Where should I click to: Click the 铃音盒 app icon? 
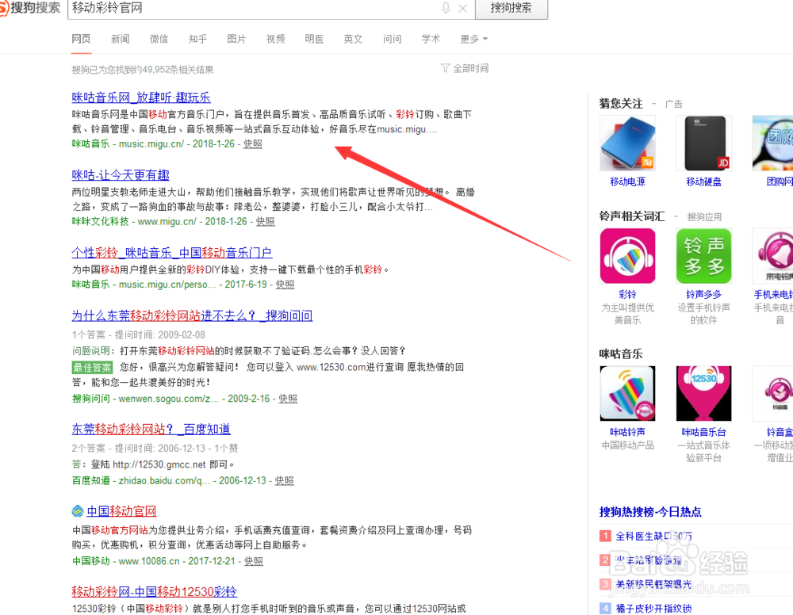tap(772, 394)
